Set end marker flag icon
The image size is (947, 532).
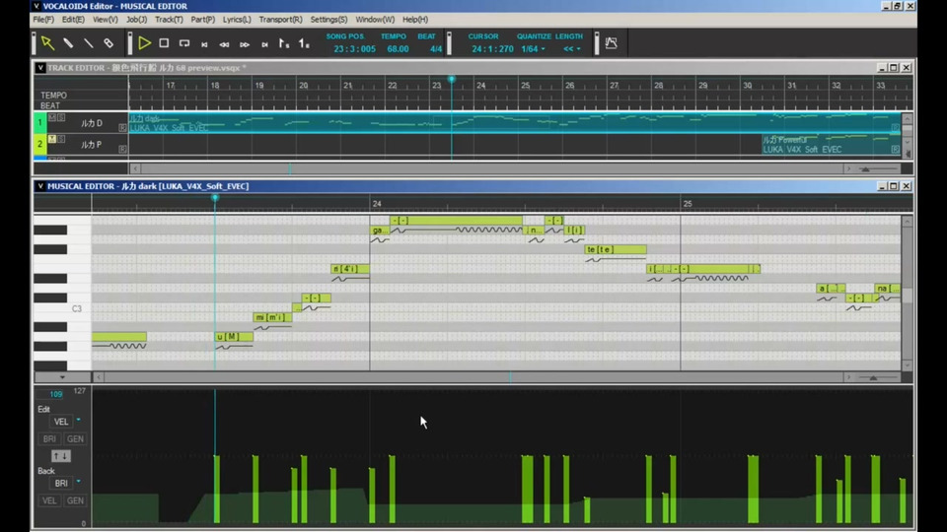click(304, 43)
